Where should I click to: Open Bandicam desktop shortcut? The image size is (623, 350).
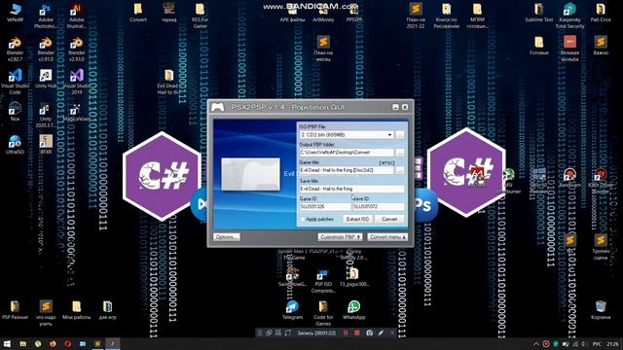coord(569,178)
